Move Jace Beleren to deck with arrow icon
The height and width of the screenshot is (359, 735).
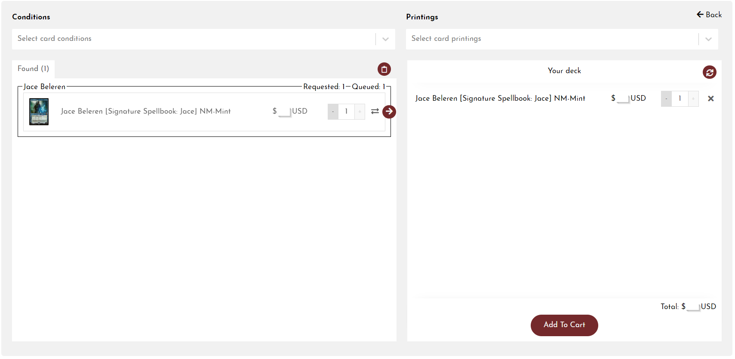pyautogui.click(x=389, y=111)
